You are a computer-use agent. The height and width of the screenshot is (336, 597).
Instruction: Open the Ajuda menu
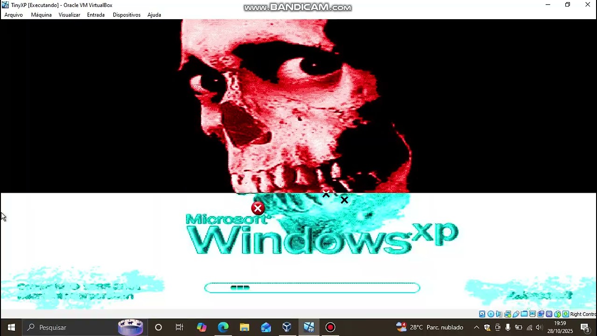[x=154, y=15]
